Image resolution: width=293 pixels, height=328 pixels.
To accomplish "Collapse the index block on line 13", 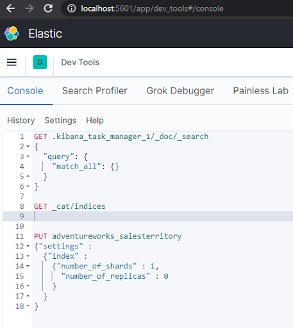I will pos(28,256).
